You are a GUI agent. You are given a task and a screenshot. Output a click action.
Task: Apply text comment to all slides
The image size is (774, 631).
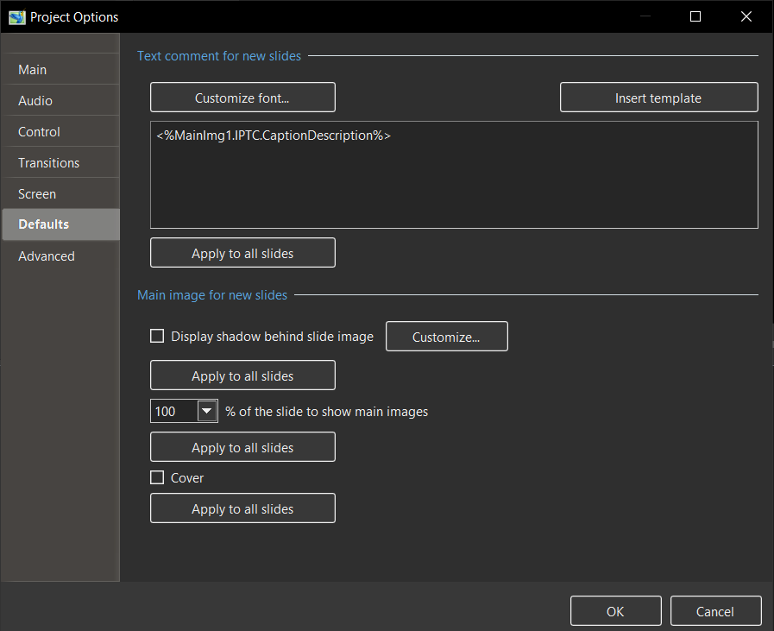click(242, 253)
